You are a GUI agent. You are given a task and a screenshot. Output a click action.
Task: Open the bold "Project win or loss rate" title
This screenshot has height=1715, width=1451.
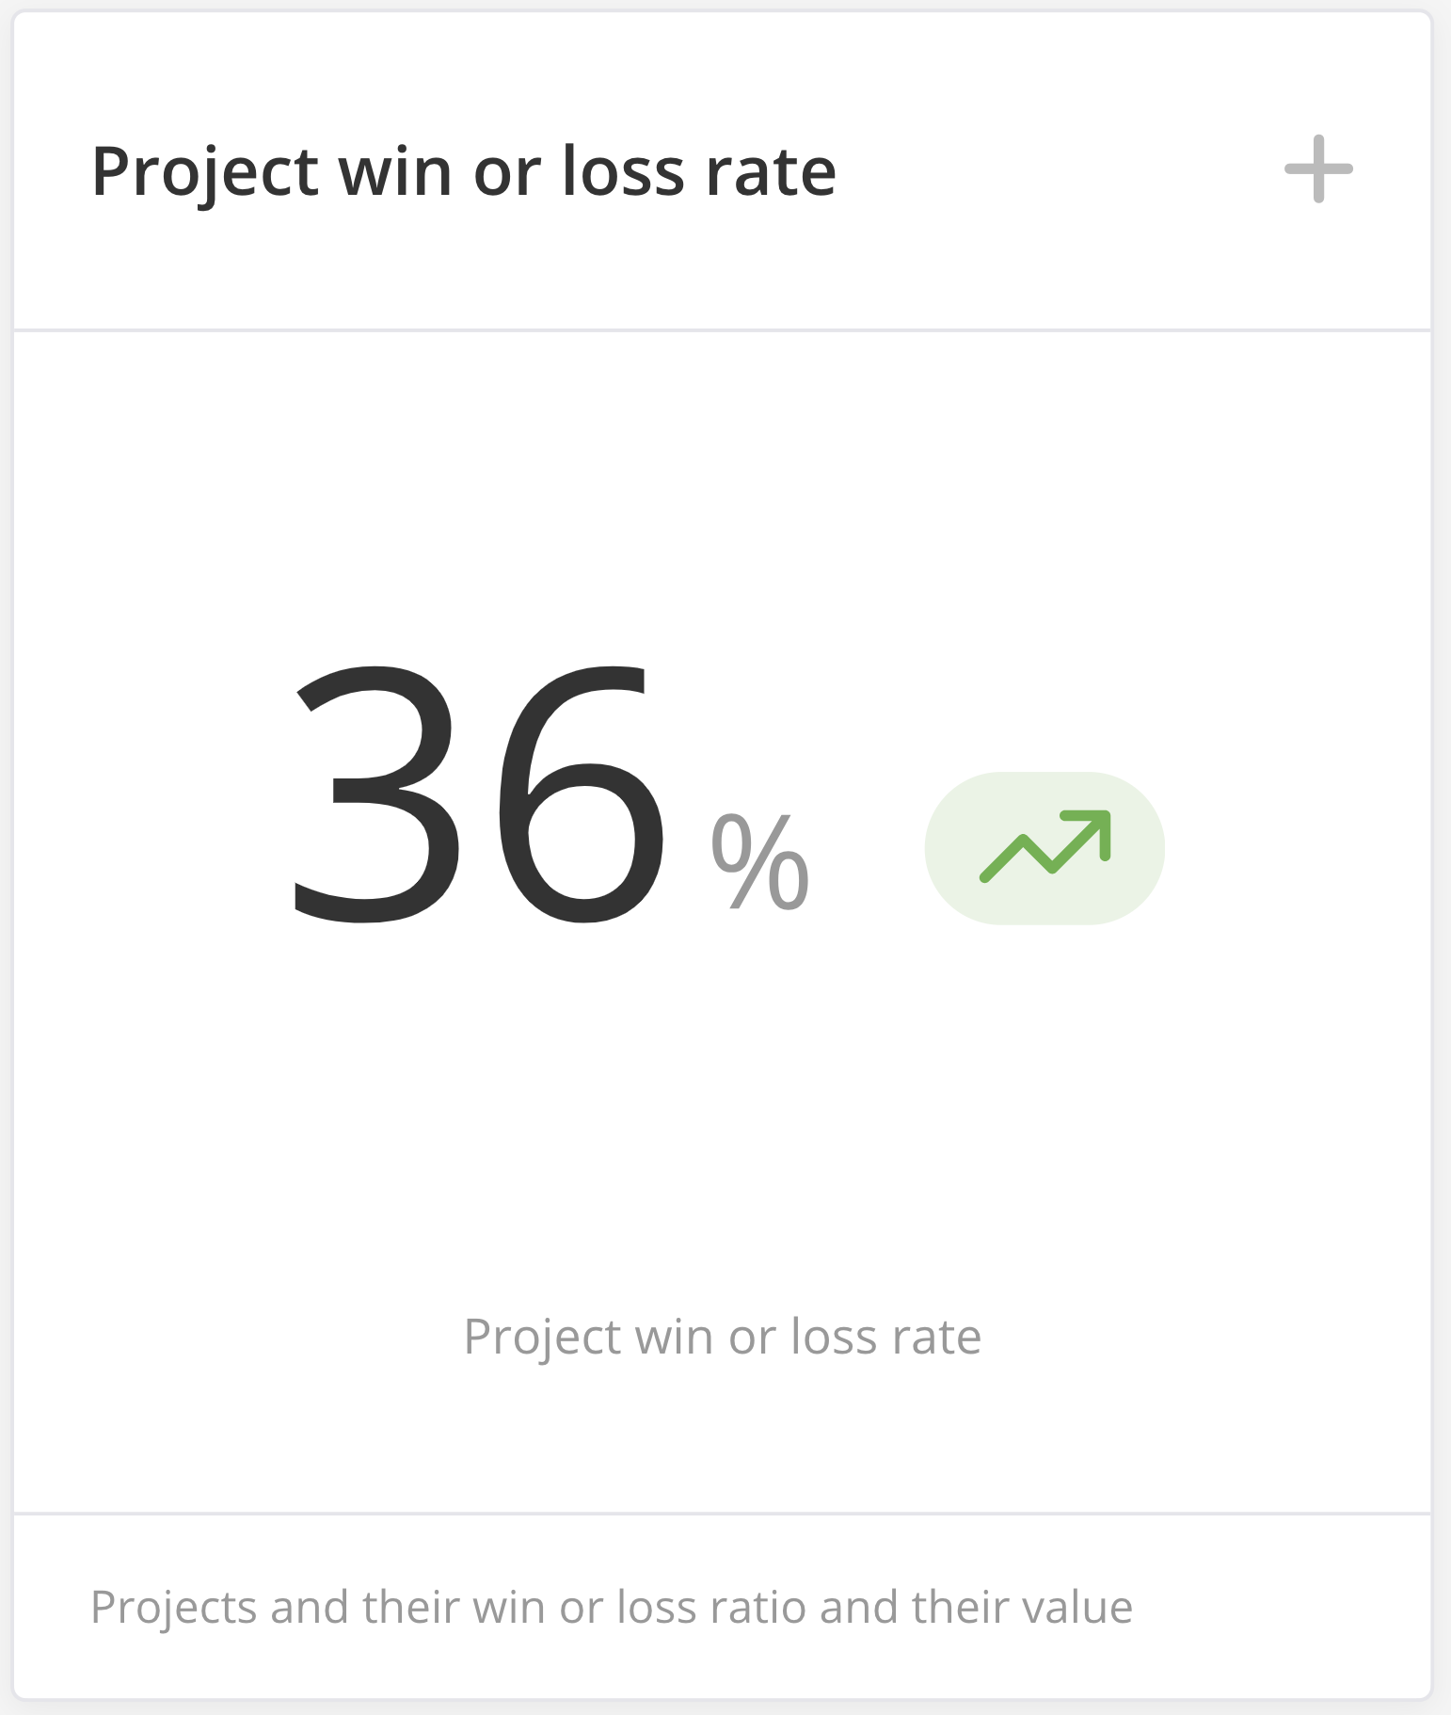463,172
